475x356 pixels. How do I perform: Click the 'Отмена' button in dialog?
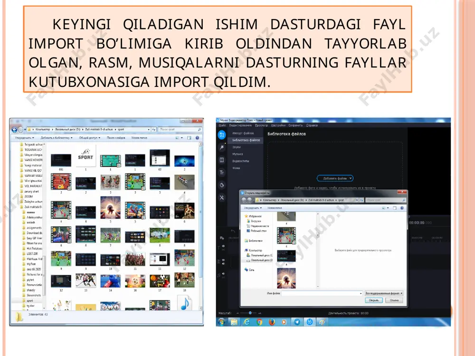tap(394, 300)
